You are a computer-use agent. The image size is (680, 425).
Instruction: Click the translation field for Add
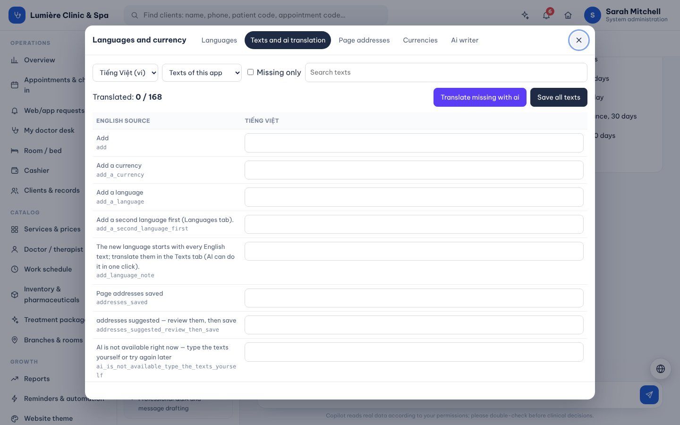click(414, 143)
